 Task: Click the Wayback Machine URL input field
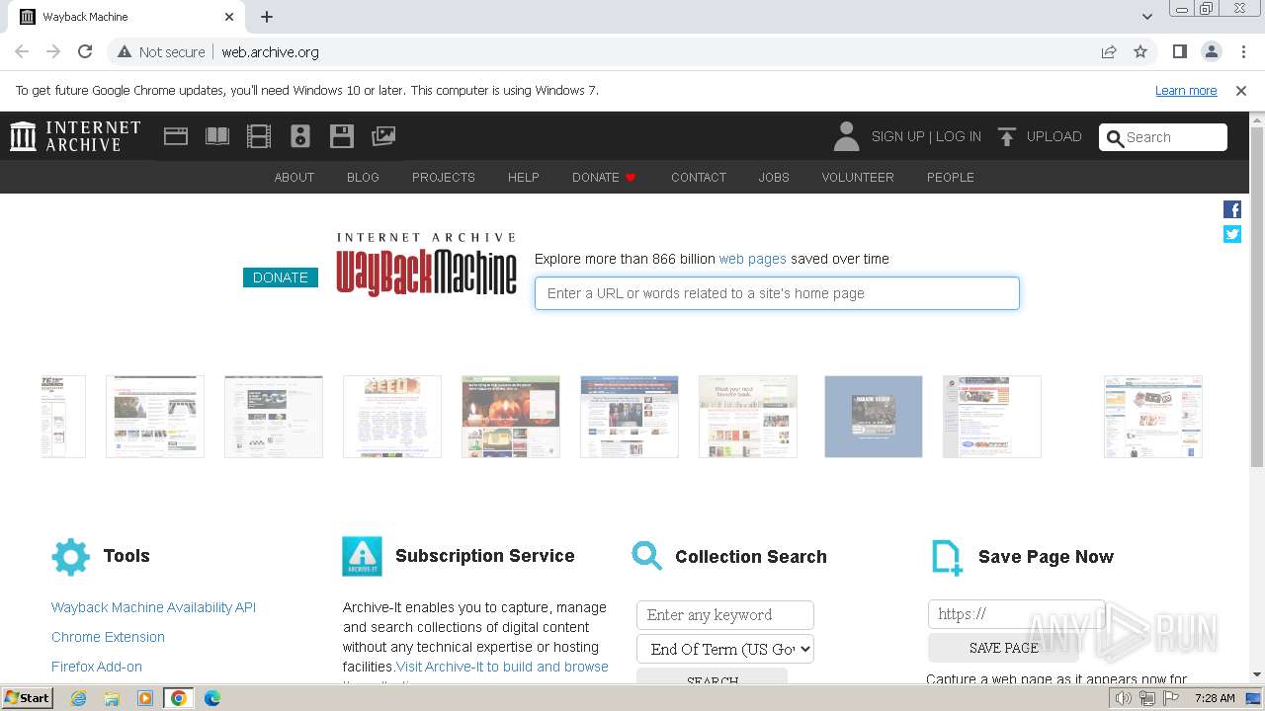pyautogui.click(x=777, y=293)
